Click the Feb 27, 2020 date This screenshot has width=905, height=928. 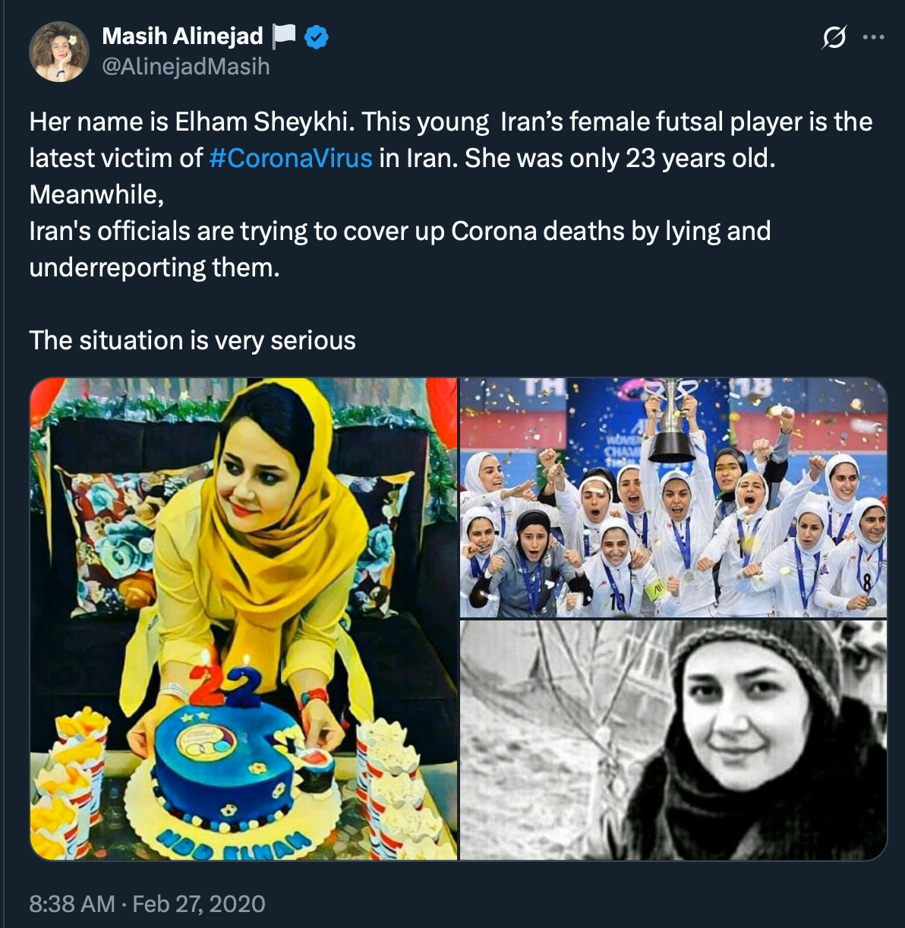[199, 904]
